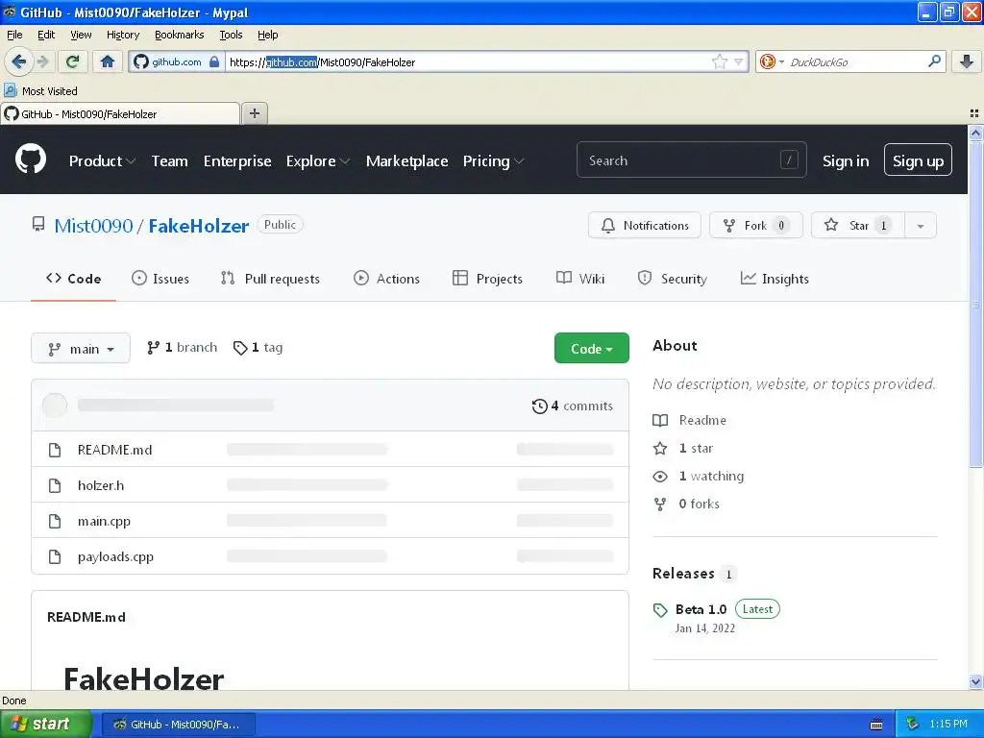Open the Edit menu
This screenshot has height=738, width=984.
click(x=46, y=35)
